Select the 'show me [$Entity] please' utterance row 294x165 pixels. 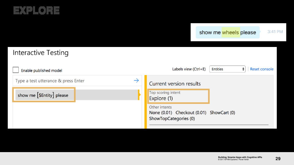(x=77, y=95)
